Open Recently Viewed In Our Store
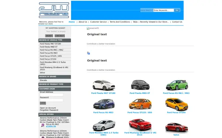The image size is (222, 138). [154, 22]
